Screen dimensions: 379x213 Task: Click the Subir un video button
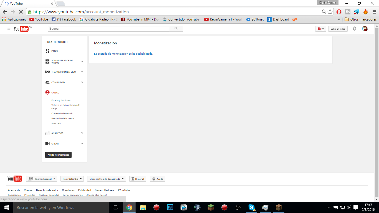[x=338, y=29]
